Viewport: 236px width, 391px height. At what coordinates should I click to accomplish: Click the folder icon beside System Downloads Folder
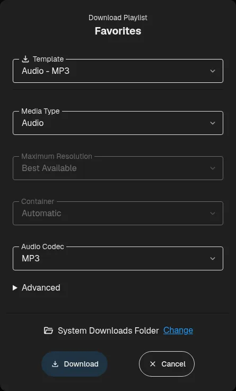[x=48, y=330]
